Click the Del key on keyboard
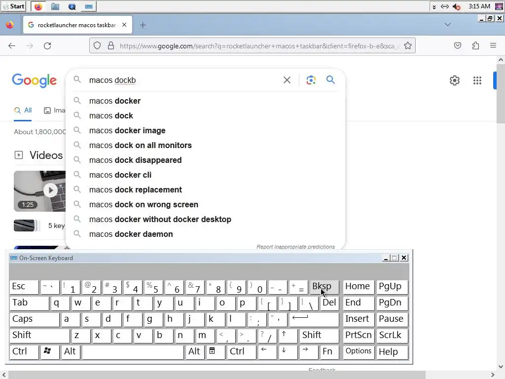The height and width of the screenshot is (379, 505). point(329,303)
